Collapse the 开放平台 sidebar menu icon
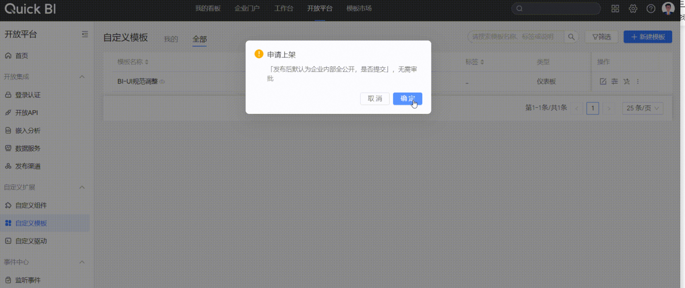The width and height of the screenshot is (685, 288). (x=85, y=35)
